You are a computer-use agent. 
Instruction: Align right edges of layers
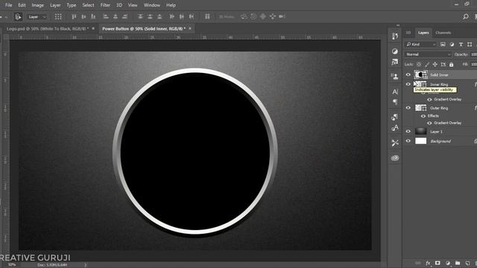click(124, 16)
